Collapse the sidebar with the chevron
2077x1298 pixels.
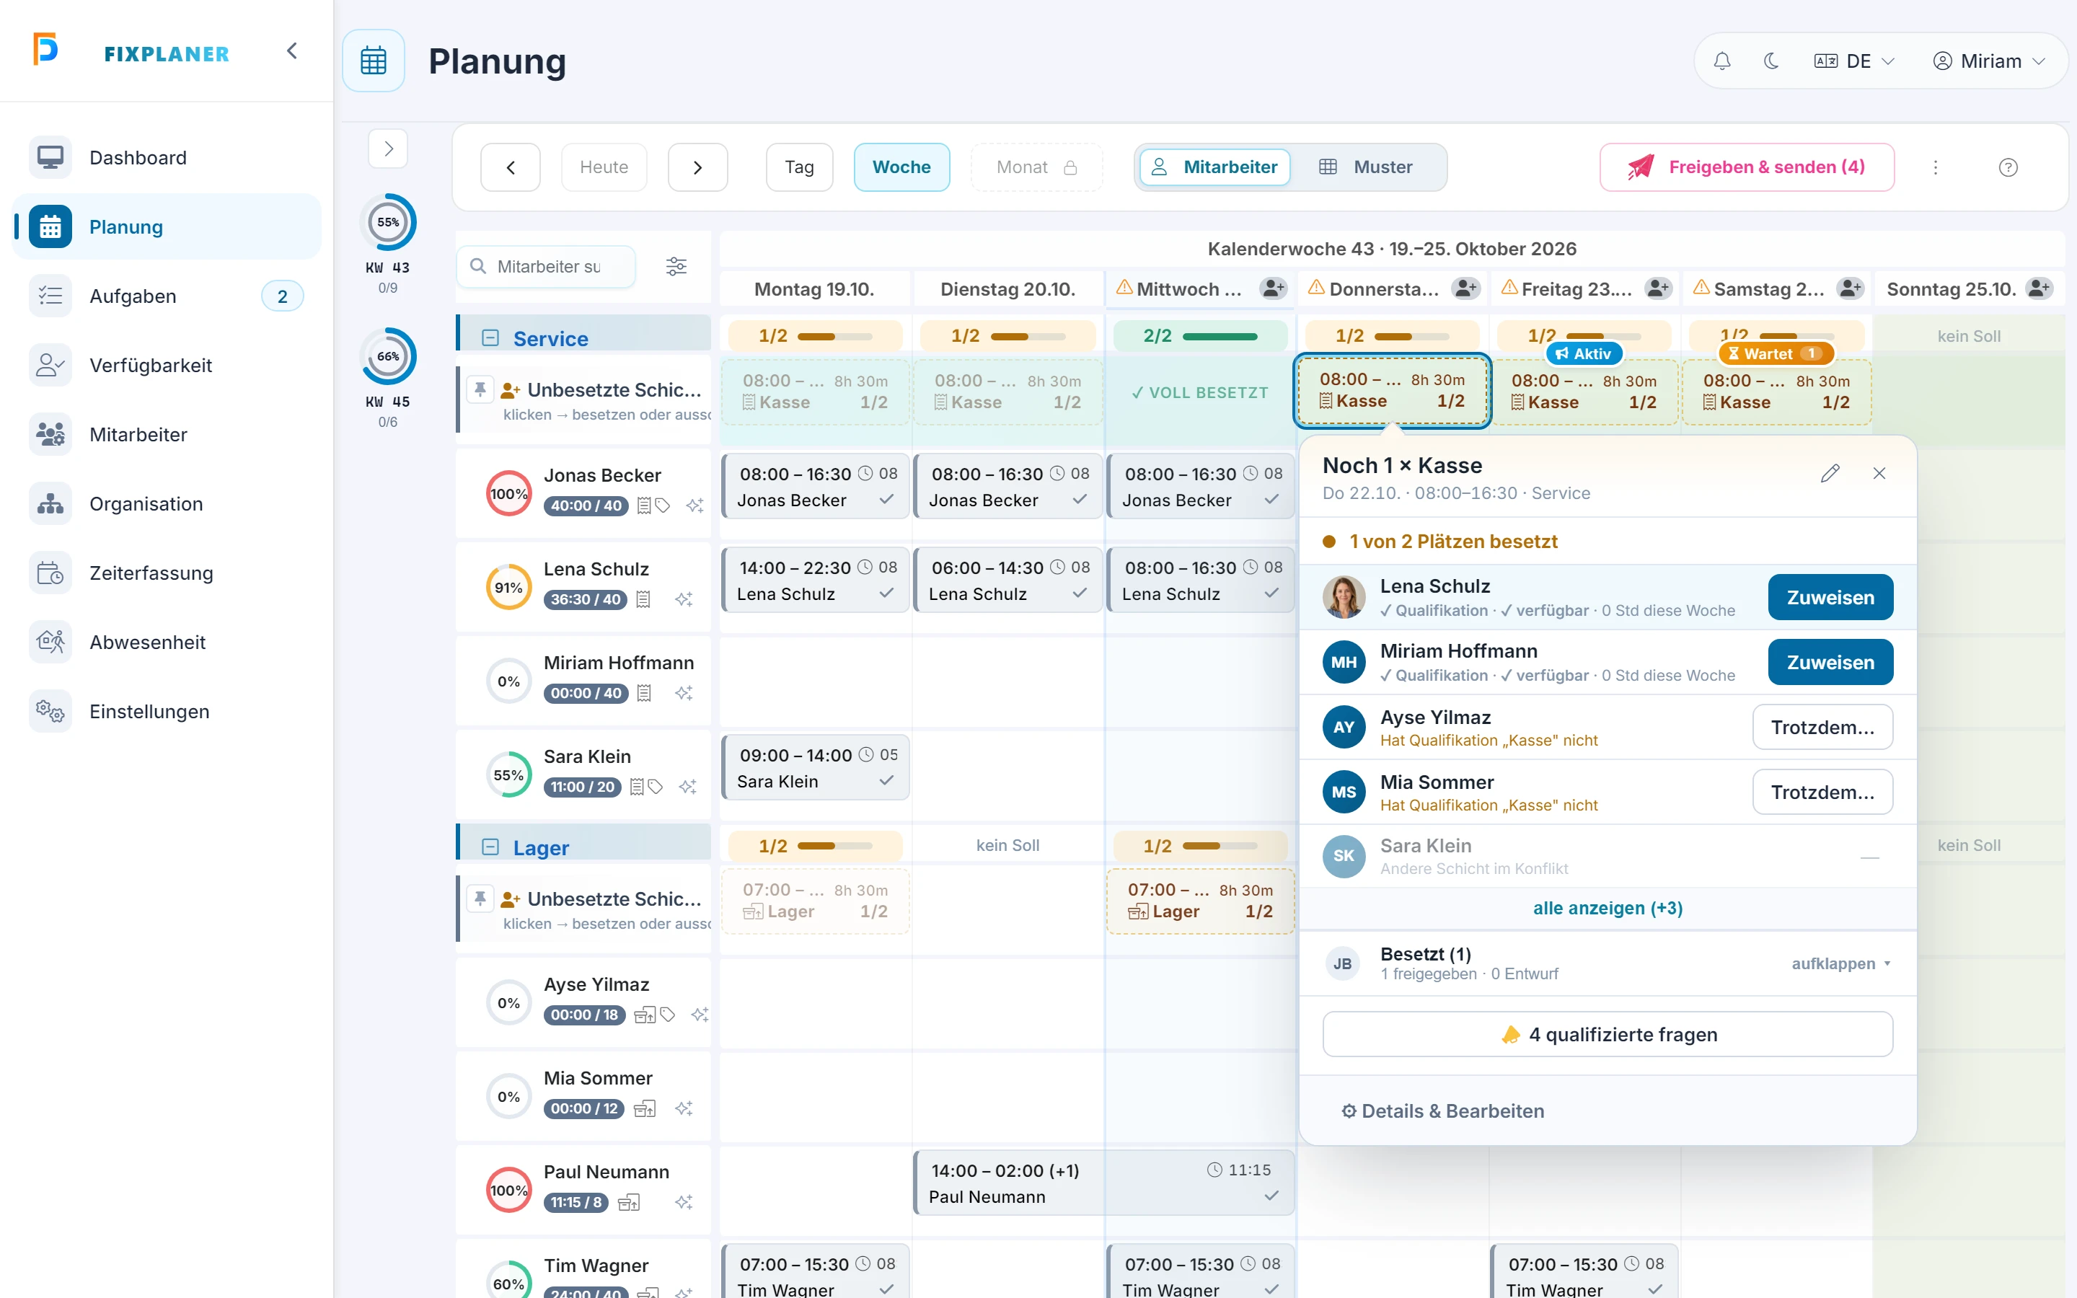pyautogui.click(x=292, y=51)
